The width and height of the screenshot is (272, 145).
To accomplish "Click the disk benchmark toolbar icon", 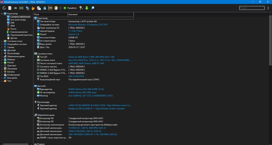I will coord(16,8).
